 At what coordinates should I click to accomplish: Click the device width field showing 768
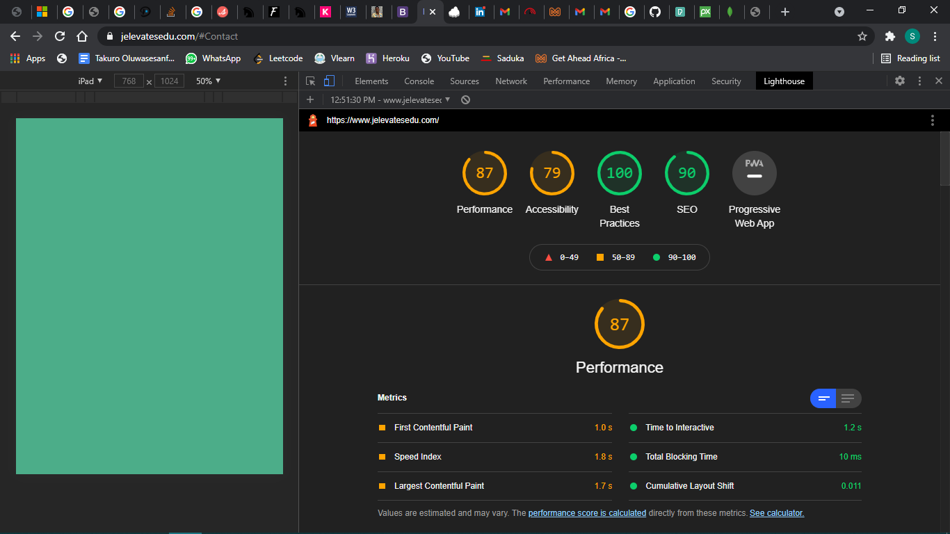(x=129, y=81)
